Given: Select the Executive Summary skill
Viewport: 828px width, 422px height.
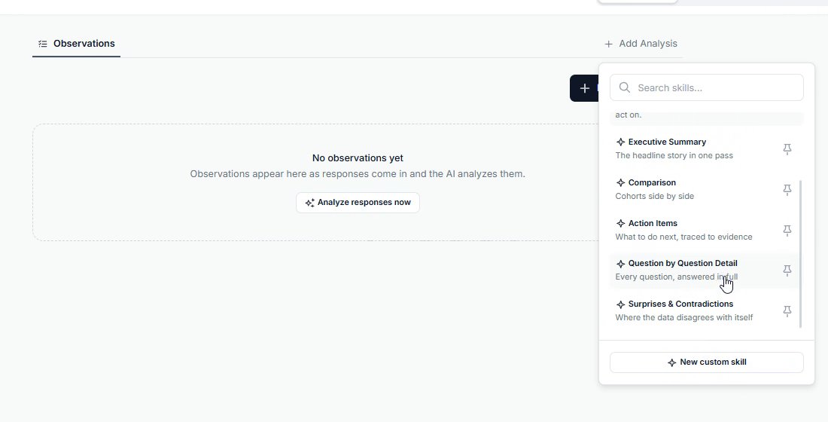Looking at the screenshot, I should pyautogui.click(x=707, y=148).
